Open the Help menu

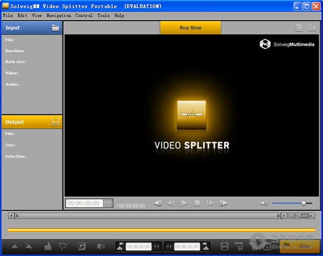coord(120,16)
